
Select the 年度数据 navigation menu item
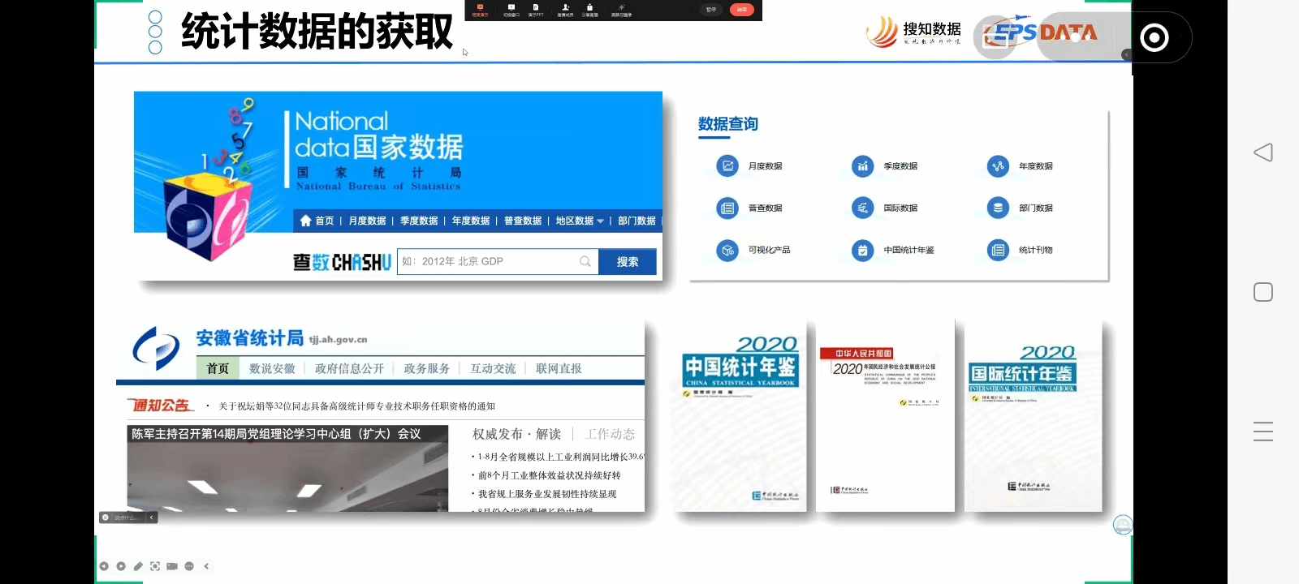tap(470, 221)
